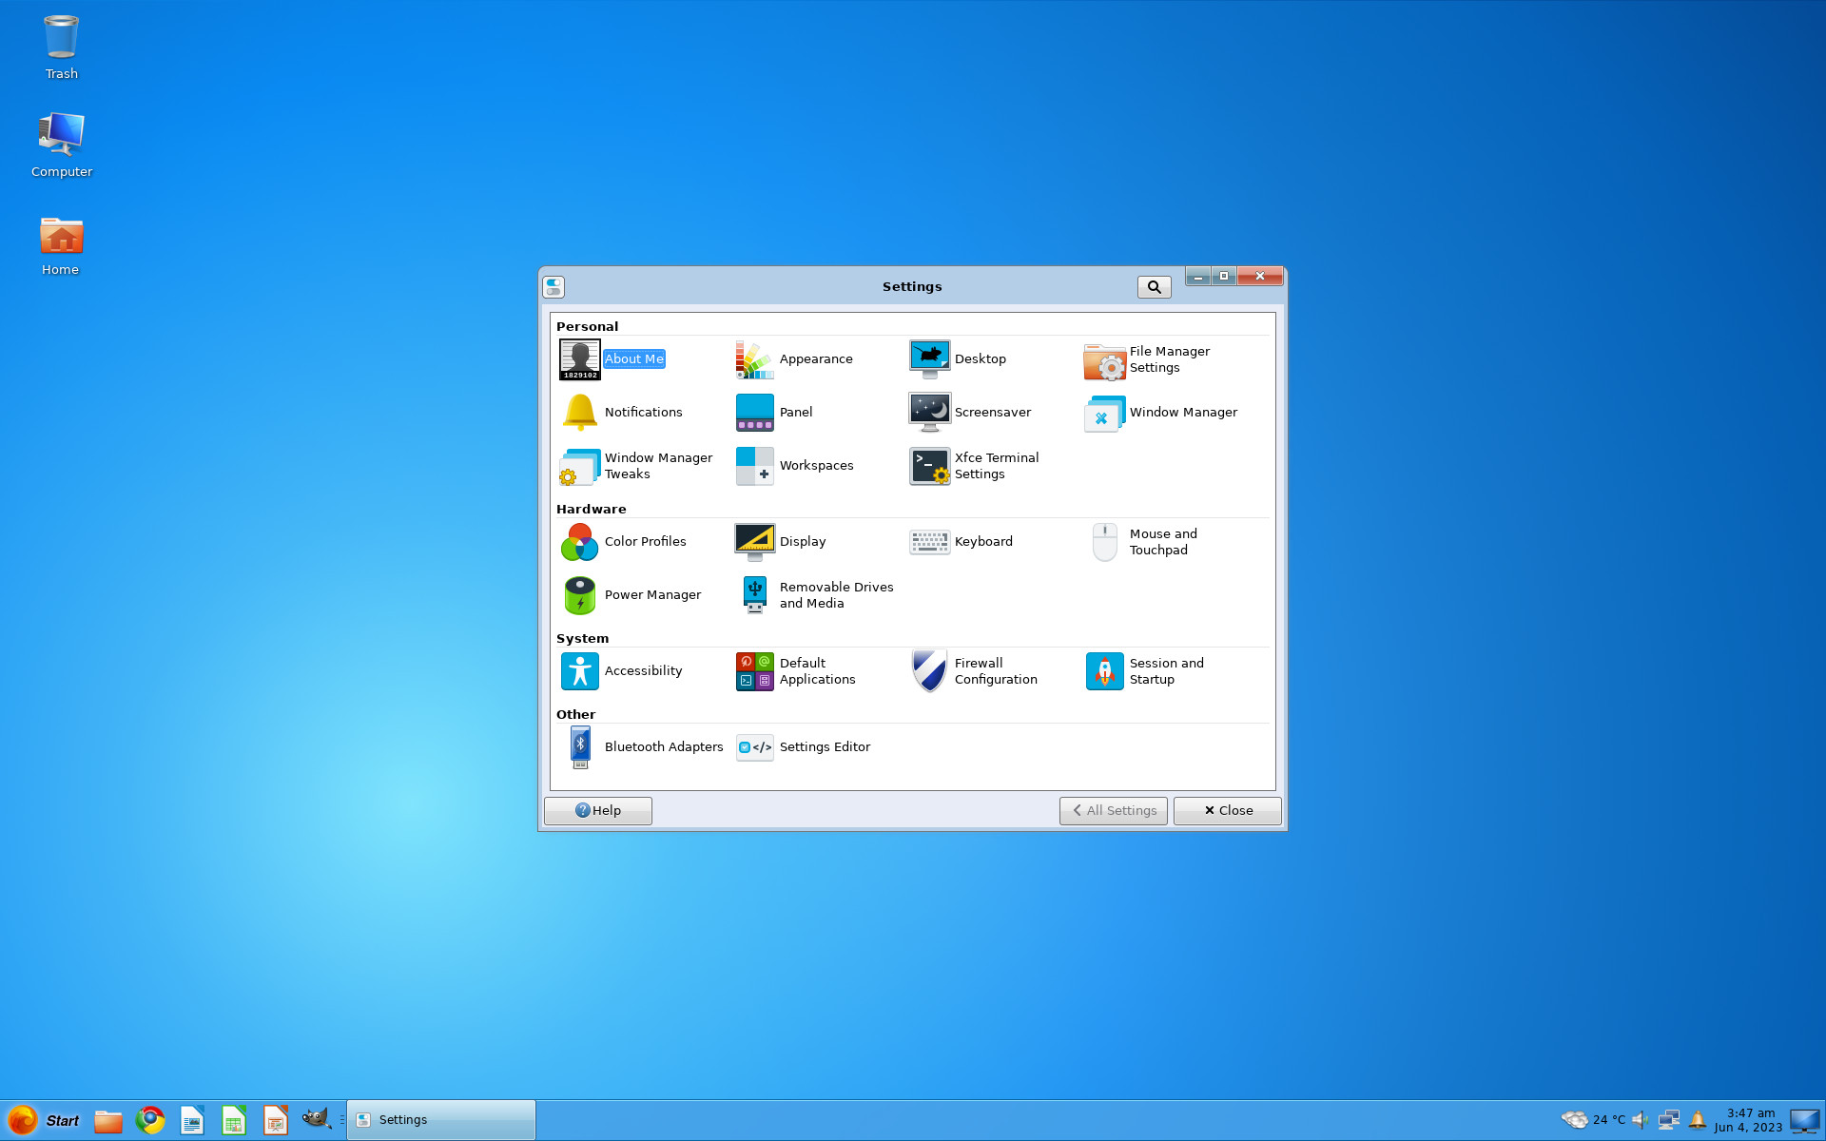Viewport: 1826px width, 1141px height.
Task: Open the Start menu
Action: tap(43, 1120)
